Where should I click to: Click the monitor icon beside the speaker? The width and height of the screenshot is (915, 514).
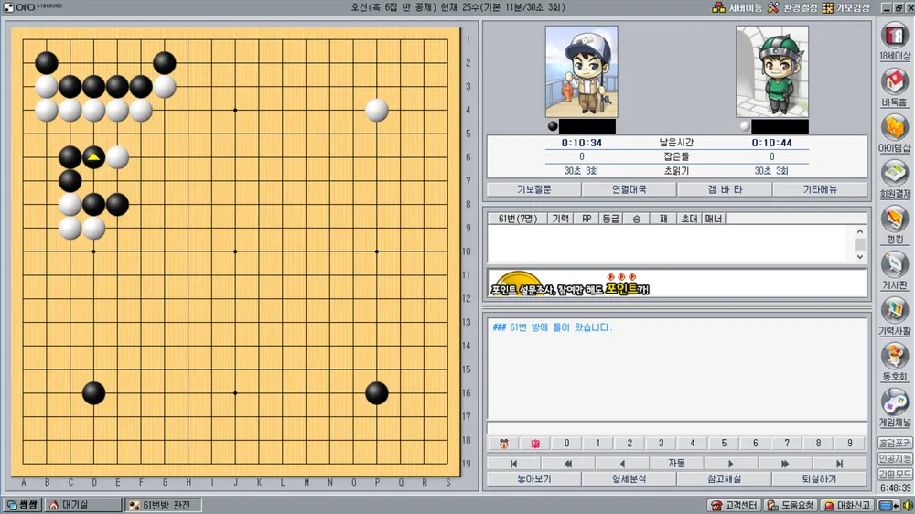pos(888,505)
